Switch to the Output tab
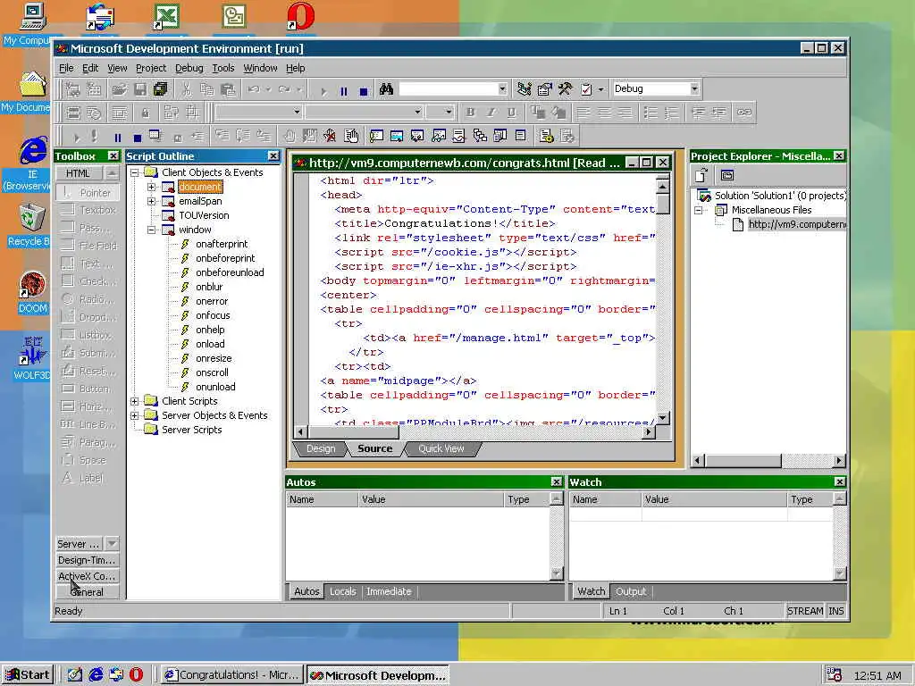915x686 pixels. (x=631, y=591)
